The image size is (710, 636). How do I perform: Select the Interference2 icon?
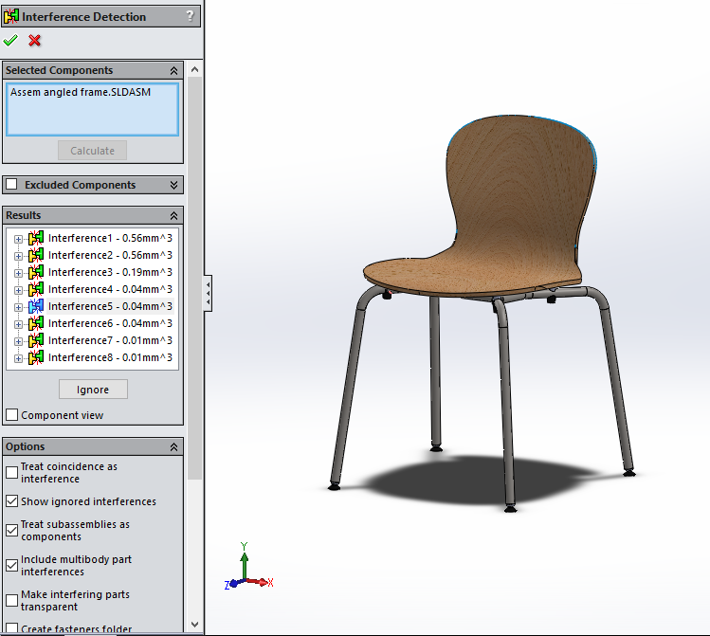[x=36, y=255]
